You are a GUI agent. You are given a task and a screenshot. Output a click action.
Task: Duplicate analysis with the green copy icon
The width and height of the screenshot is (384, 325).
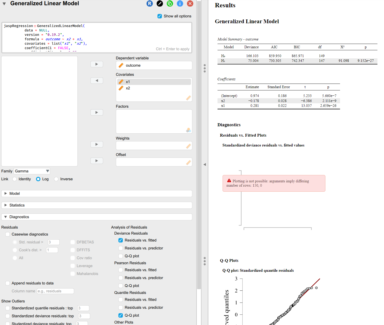tap(170, 4)
